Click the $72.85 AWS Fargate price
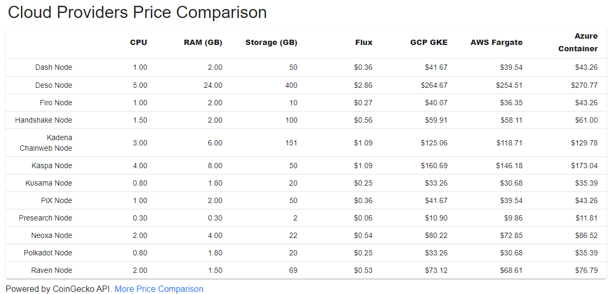Screen dimensions: 608x294 coord(511,235)
